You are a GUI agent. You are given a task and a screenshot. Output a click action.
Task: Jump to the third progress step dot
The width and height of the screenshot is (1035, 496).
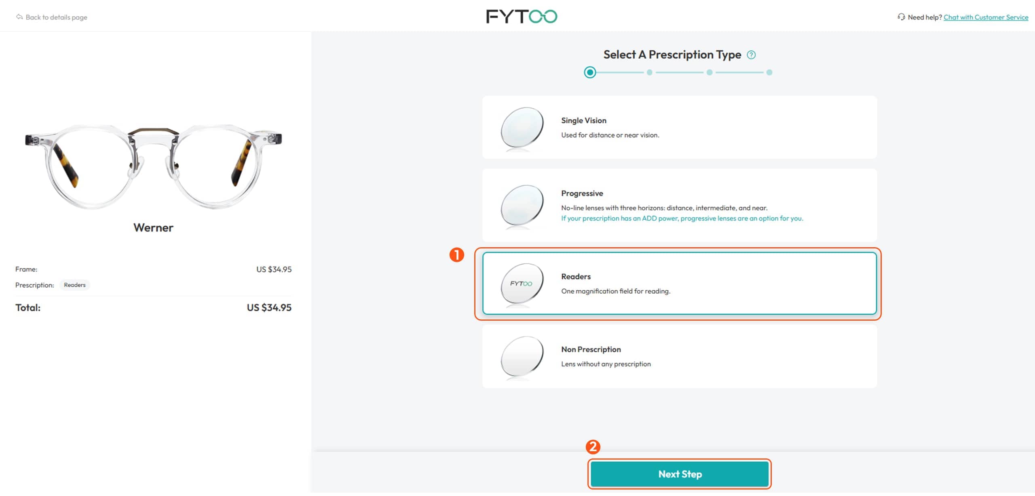709,72
